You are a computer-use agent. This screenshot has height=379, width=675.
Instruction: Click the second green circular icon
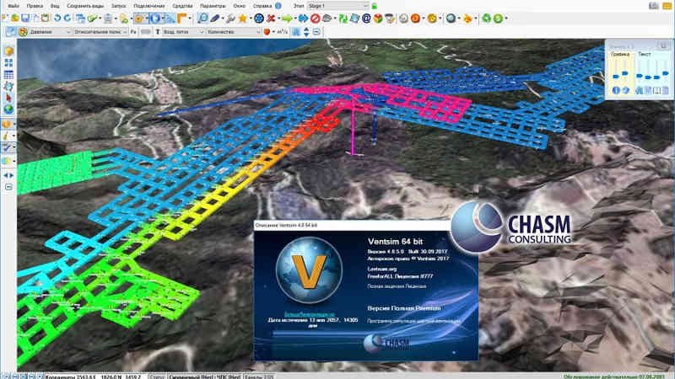(498, 18)
